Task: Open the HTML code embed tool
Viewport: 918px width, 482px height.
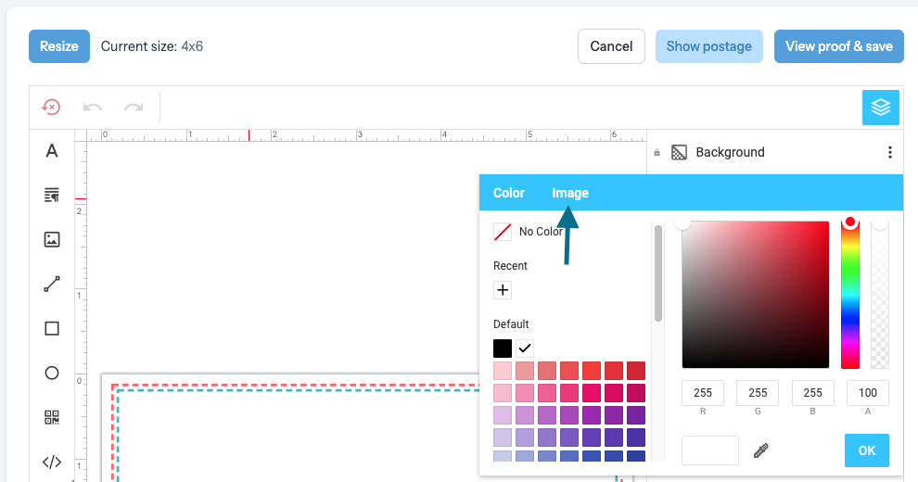Action: [52, 462]
